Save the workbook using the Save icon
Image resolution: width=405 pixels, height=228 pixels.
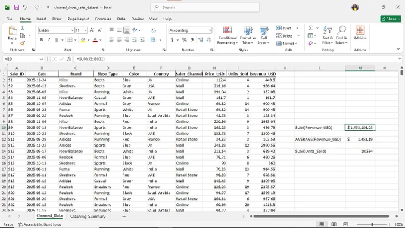coord(17,7)
